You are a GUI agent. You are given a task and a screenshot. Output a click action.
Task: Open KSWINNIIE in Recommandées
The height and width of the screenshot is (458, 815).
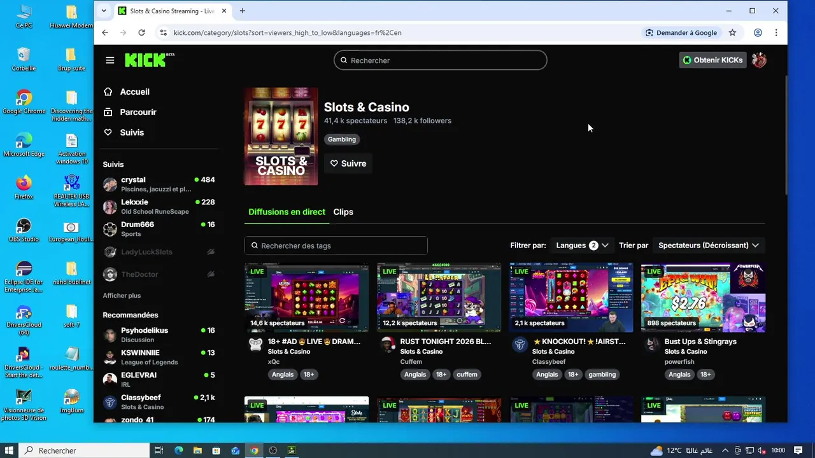159,357
